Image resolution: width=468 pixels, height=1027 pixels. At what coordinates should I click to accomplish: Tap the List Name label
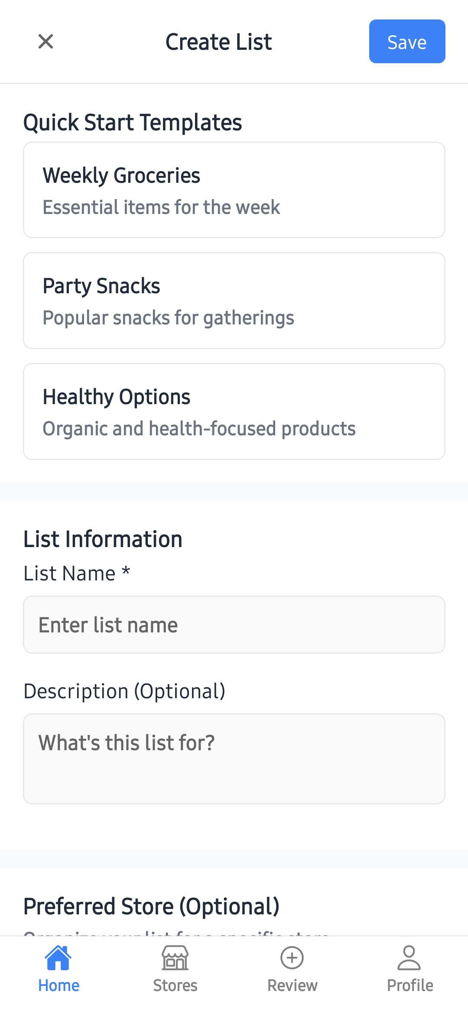(x=76, y=573)
